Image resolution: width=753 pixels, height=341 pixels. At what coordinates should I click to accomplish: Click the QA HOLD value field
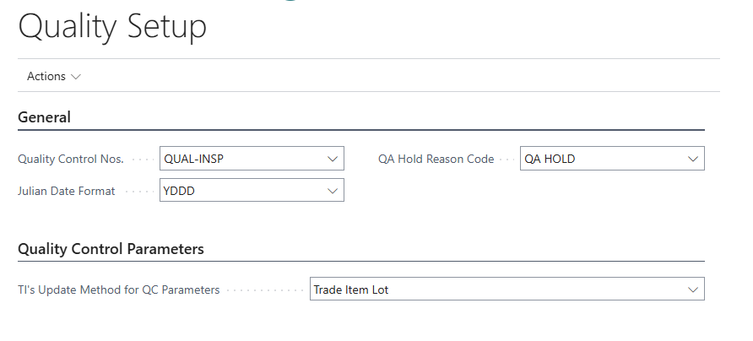tap(601, 159)
